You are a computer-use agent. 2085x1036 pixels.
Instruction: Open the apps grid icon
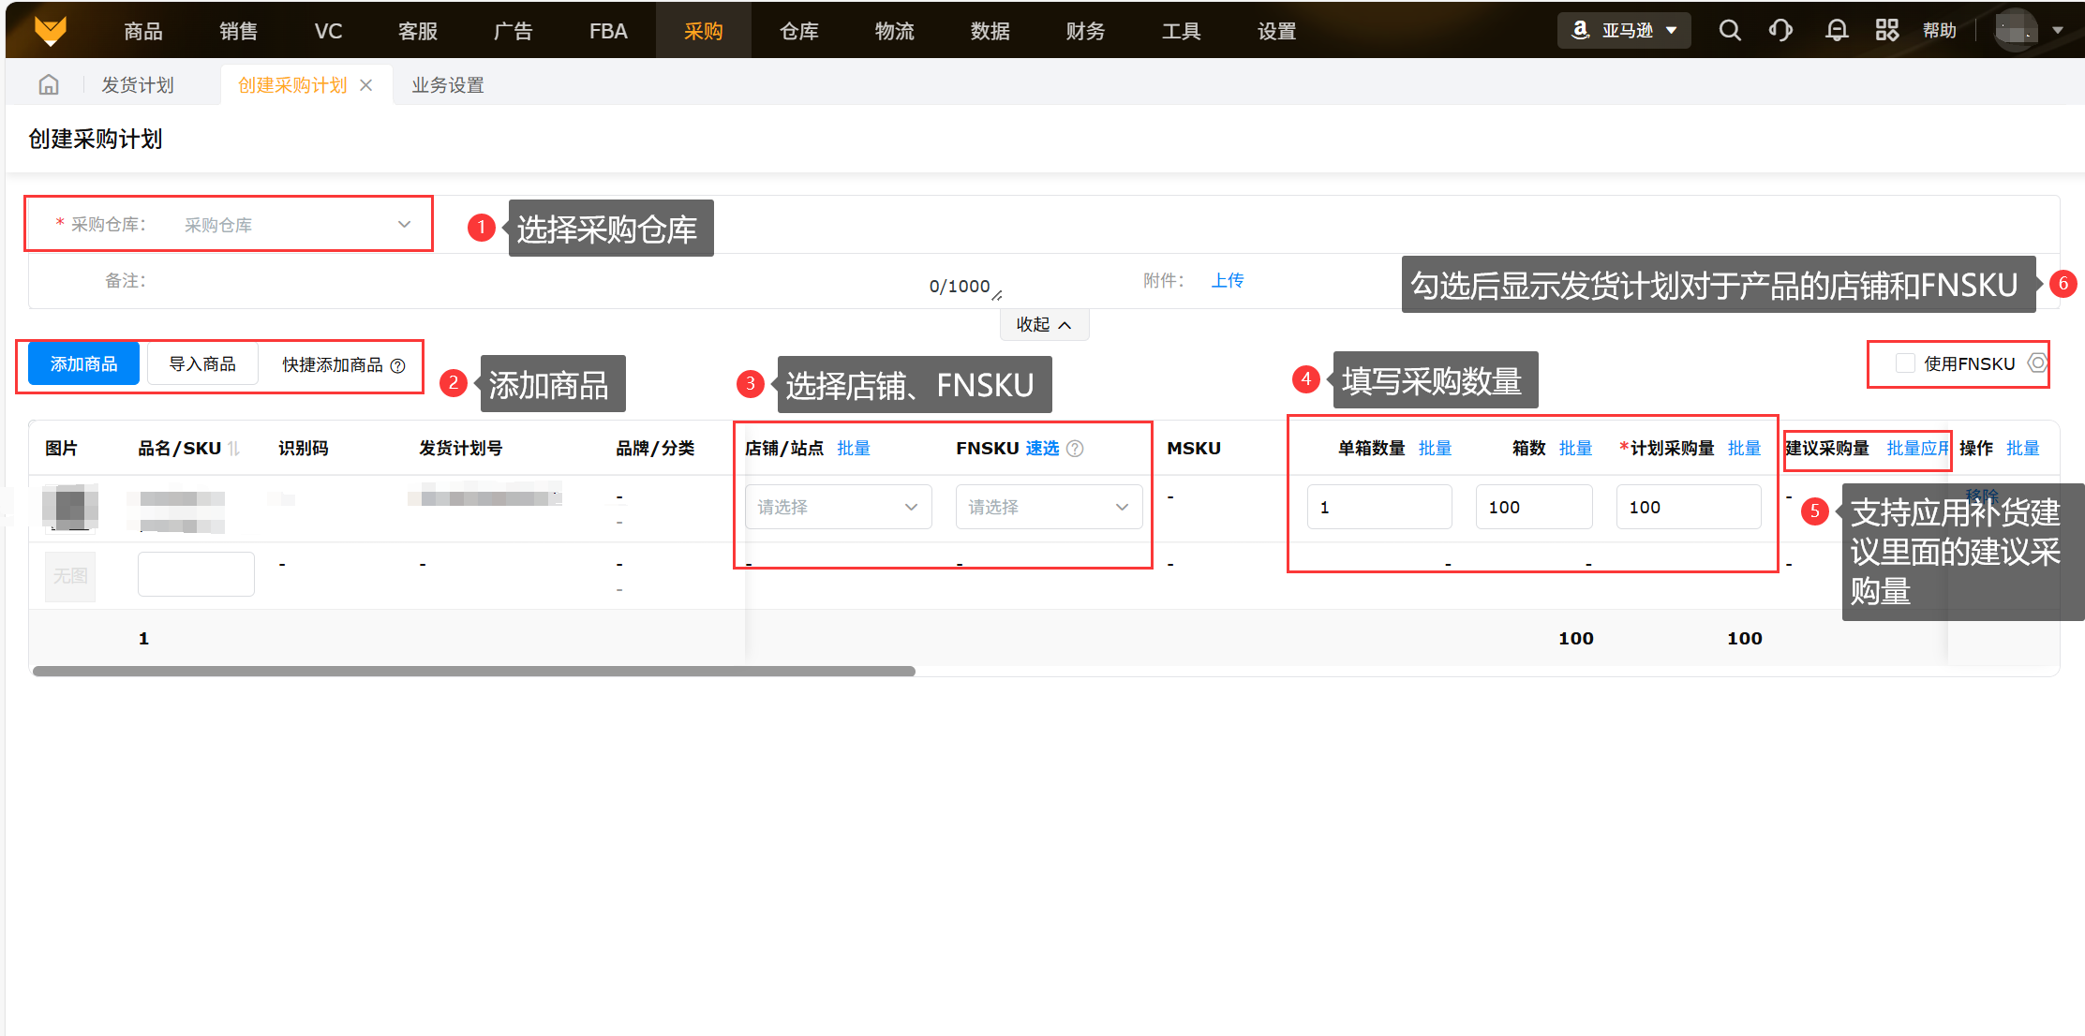pyautogui.click(x=1886, y=31)
